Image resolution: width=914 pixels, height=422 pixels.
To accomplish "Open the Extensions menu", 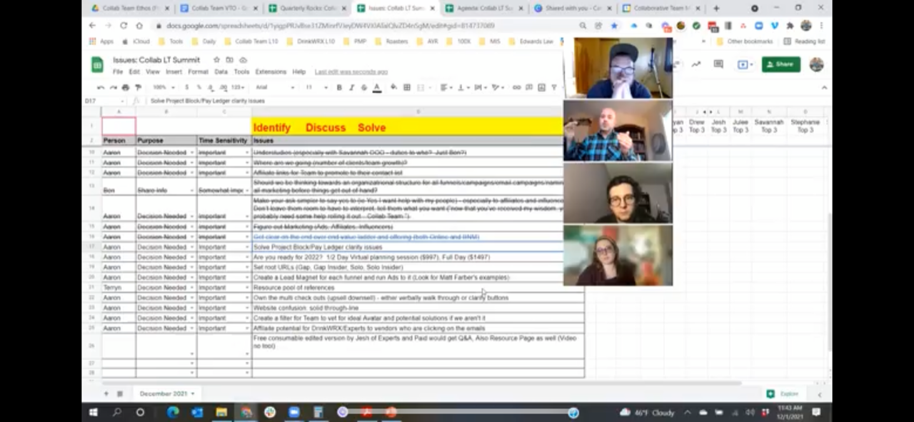I will click(x=271, y=72).
